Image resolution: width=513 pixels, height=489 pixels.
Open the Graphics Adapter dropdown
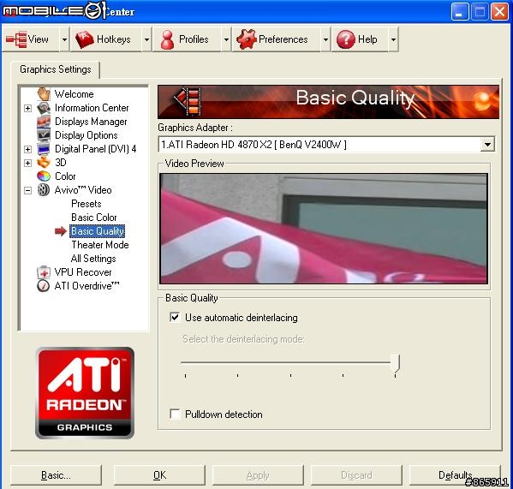point(487,145)
